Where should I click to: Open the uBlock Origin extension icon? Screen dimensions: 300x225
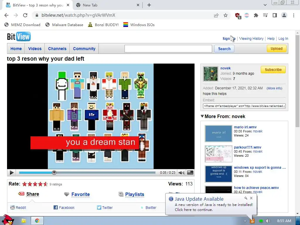click(238, 16)
